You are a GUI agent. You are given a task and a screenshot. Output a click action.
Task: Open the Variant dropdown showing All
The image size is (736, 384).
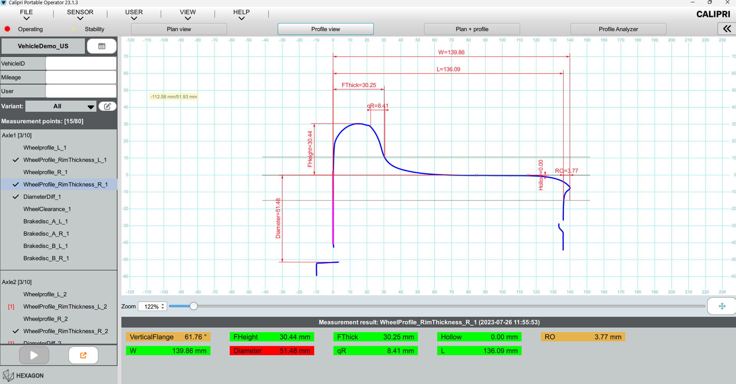[61, 106]
